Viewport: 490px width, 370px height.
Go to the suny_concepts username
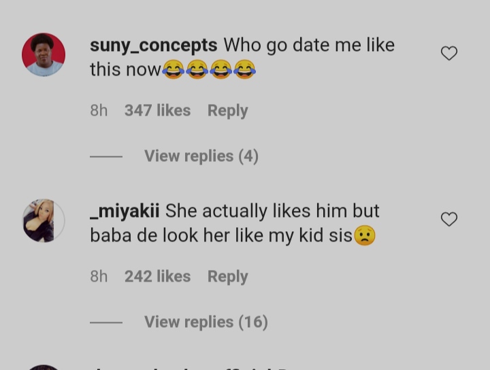[153, 45]
